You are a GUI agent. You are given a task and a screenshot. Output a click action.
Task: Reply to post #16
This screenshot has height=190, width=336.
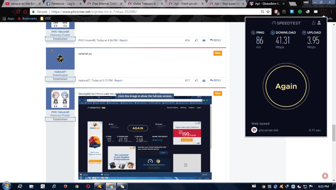point(215,40)
